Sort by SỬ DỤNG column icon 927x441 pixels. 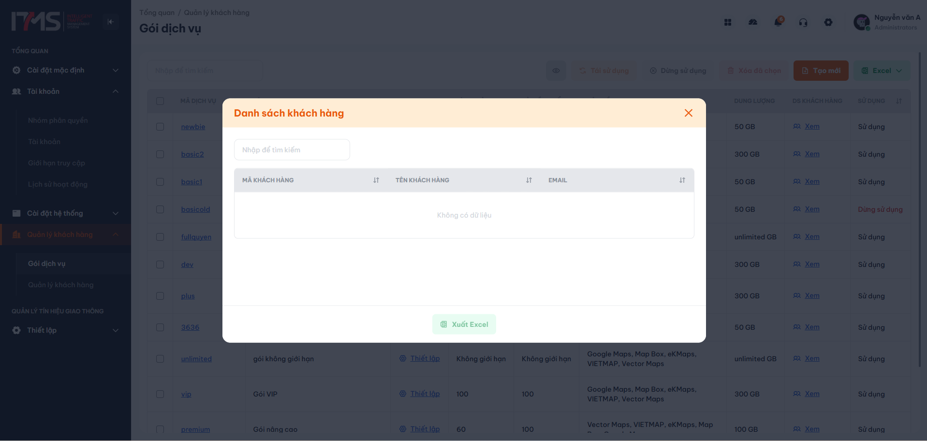pyautogui.click(x=899, y=101)
